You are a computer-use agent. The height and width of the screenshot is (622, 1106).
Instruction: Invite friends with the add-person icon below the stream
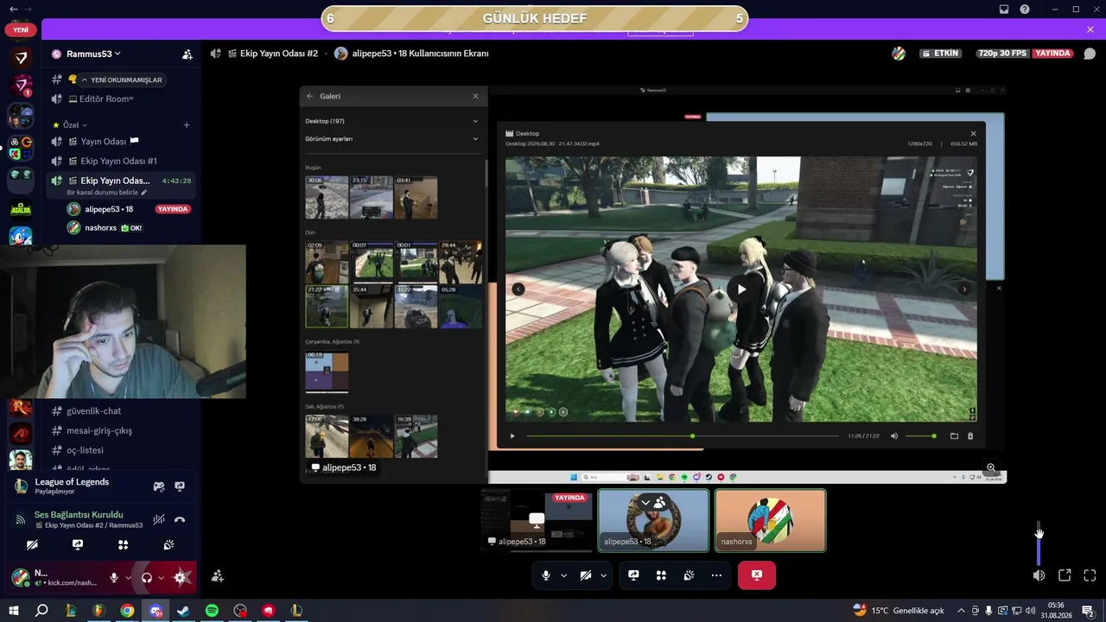(x=218, y=575)
